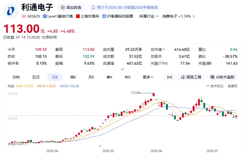The height and width of the screenshot is (154, 244).
Task: Click the 172.04 peak price marker
Action: 135,93
